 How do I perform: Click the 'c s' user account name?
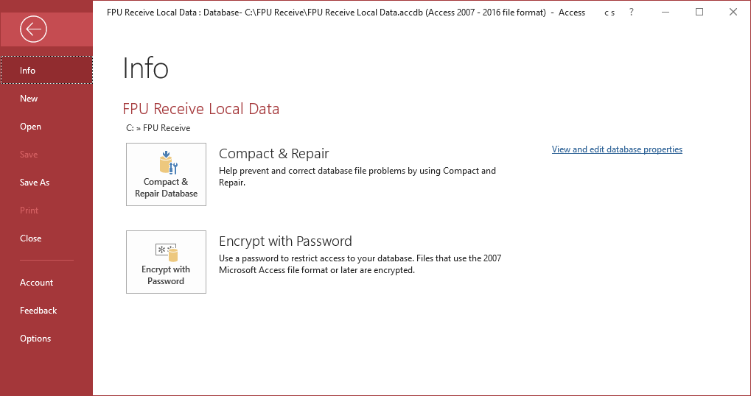(609, 13)
